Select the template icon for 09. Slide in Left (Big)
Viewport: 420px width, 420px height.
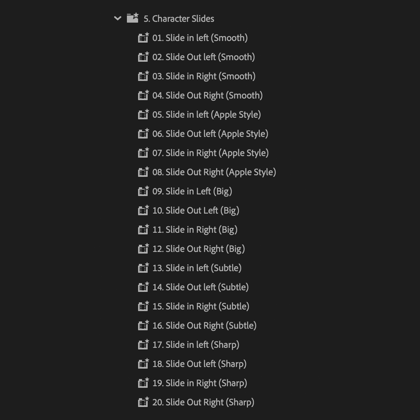143,191
